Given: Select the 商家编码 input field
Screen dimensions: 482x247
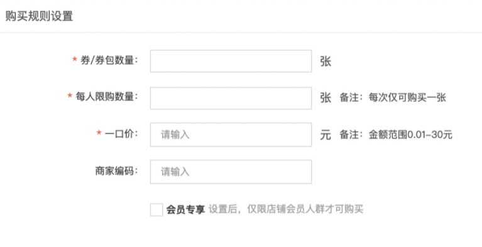Looking at the screenshot, I should [x=231, y=172].
